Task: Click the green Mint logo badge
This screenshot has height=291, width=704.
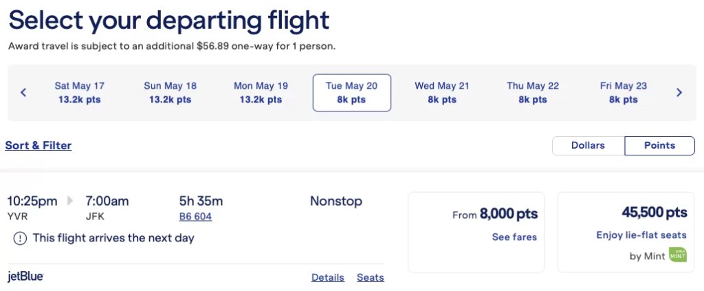Action: pos(677,255)
